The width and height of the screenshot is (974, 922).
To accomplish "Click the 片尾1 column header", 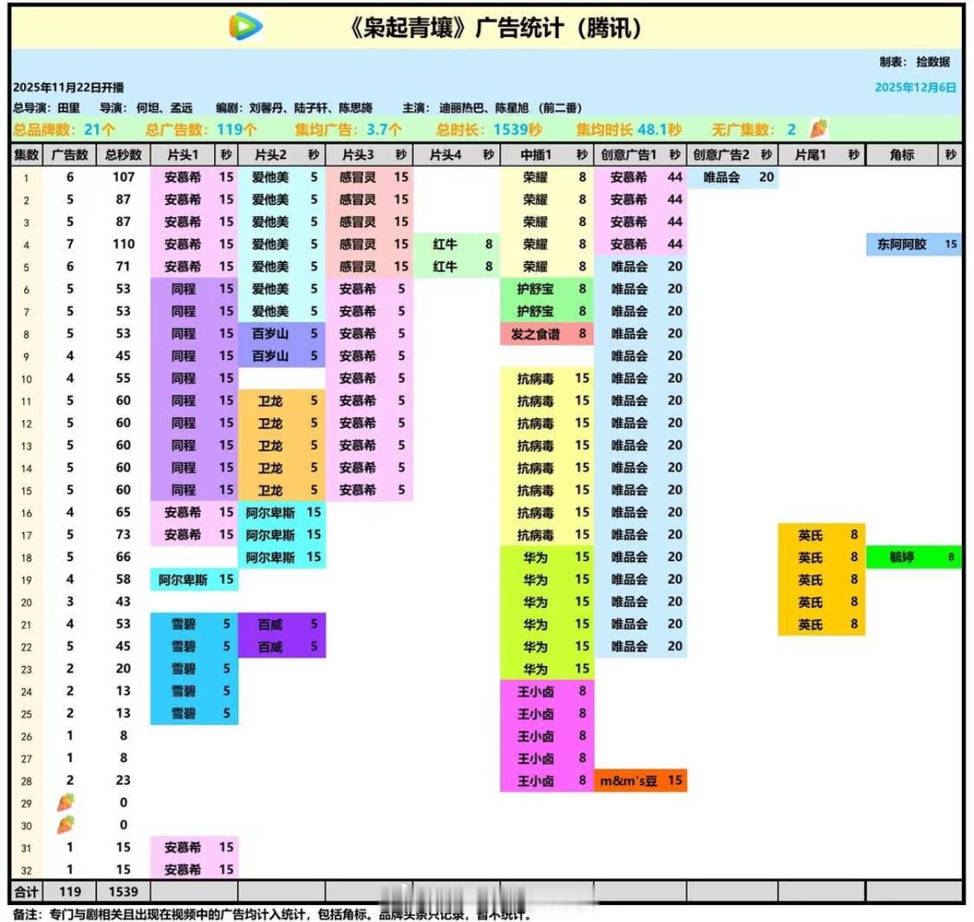I will (811, 154).
